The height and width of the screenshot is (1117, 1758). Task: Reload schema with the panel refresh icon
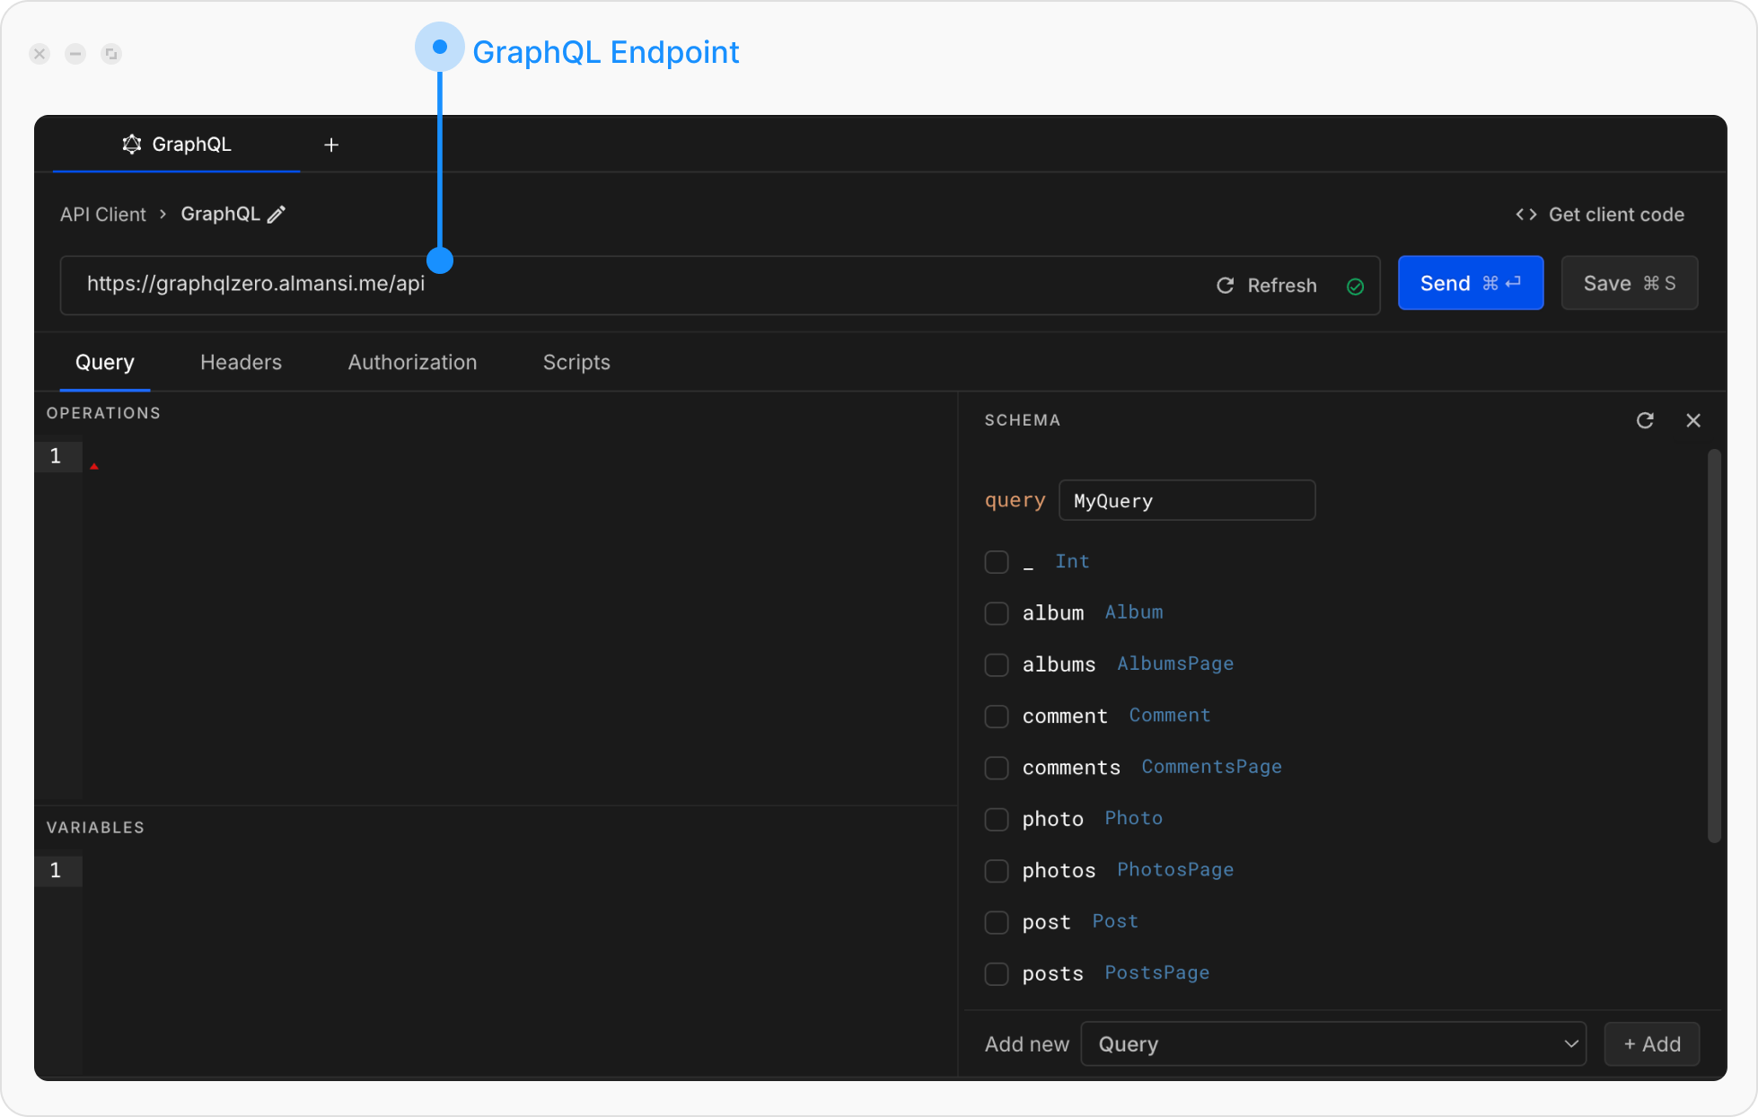pyautogui.click(x=1644, y=420)
